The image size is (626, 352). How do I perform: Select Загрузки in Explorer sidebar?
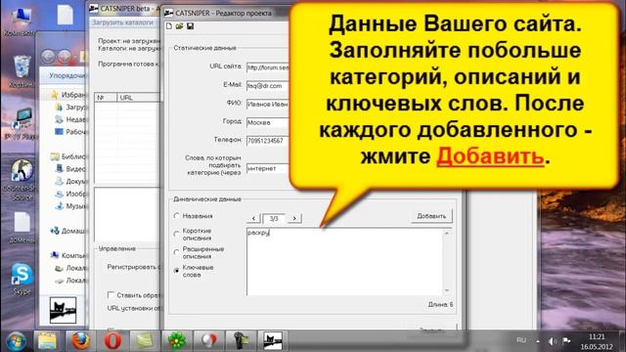(x=70, y=107)
